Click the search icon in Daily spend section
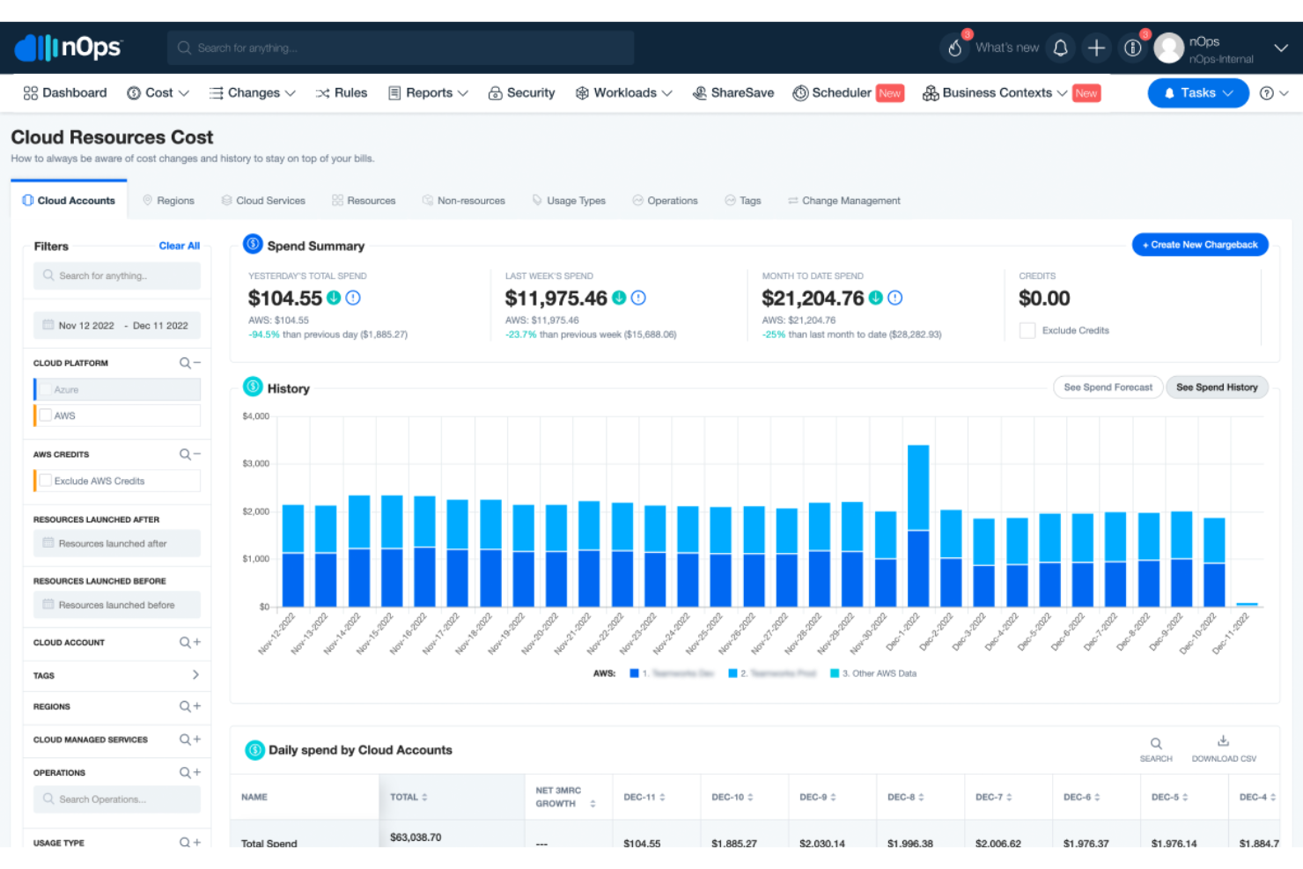 pos(1156,744)
